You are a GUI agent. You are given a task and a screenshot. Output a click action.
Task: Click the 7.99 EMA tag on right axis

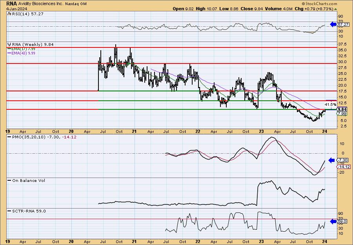tap(342, 114)
